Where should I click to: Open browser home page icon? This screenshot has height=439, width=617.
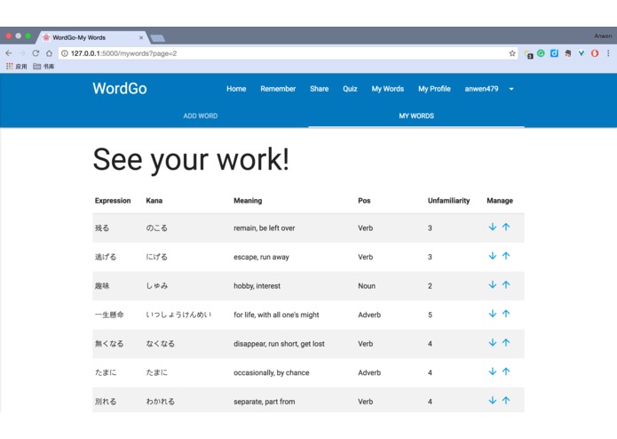49,53
